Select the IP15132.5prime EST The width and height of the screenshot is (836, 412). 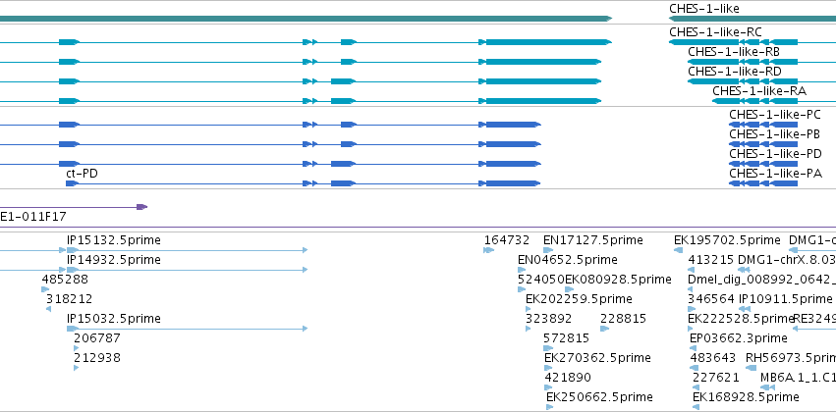pyautogui.click(x=114, y=240)
